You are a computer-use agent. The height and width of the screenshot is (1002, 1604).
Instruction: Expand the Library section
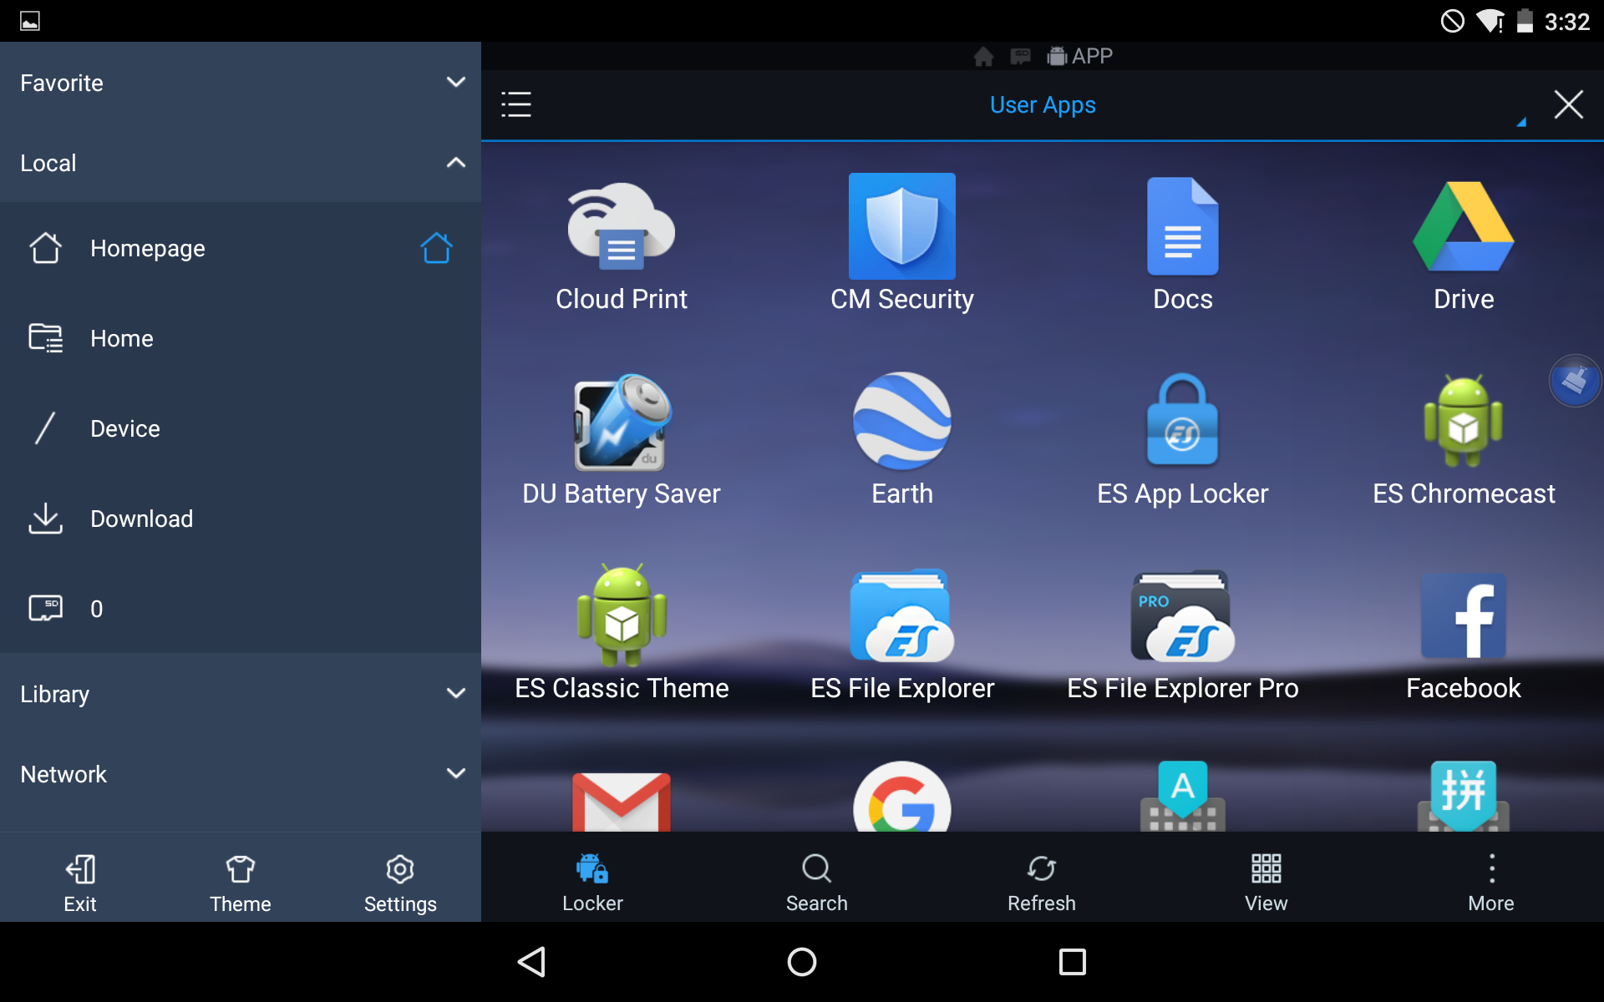tap(455, 694)
